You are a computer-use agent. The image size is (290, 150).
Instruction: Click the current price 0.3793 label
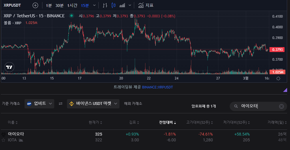[x=277, y=50]
